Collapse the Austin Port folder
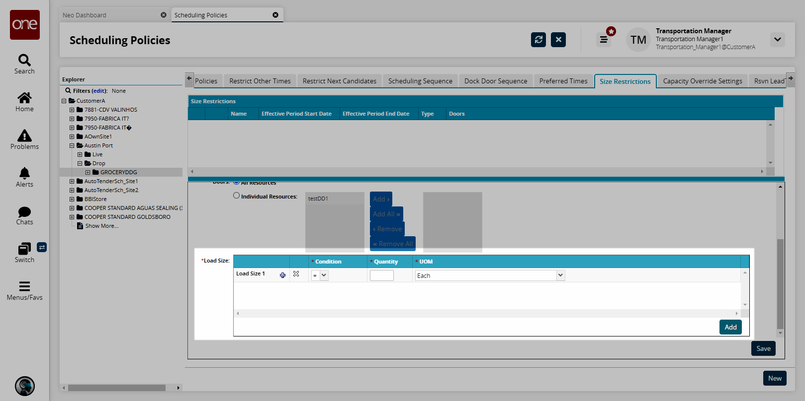The image size is (805, 401). coord(72,145)
